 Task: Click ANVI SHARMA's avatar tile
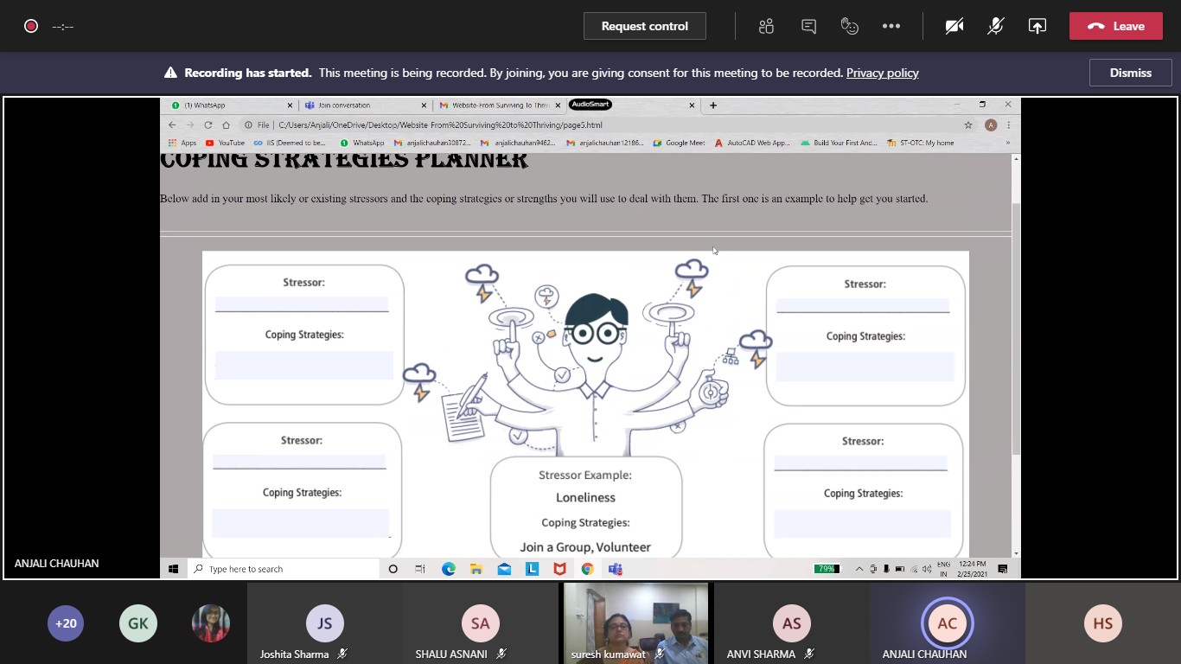[791, 624]
